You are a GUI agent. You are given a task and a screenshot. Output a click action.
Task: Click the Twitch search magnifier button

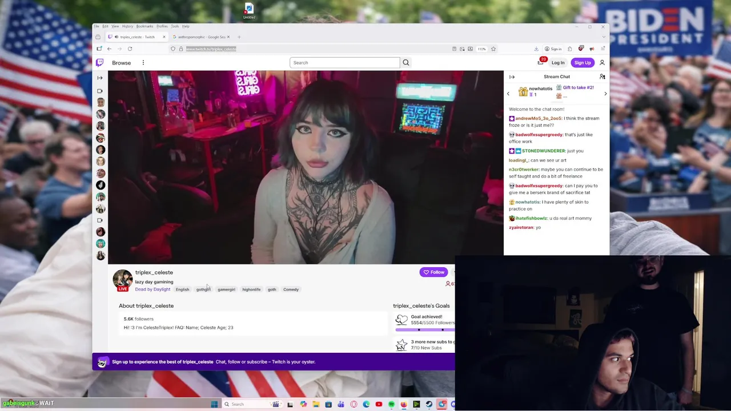click(406, 63)
